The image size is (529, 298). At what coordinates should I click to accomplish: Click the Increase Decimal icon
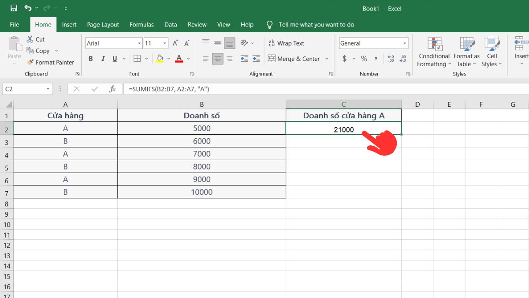pyautogui.click(x=391, y=59)
